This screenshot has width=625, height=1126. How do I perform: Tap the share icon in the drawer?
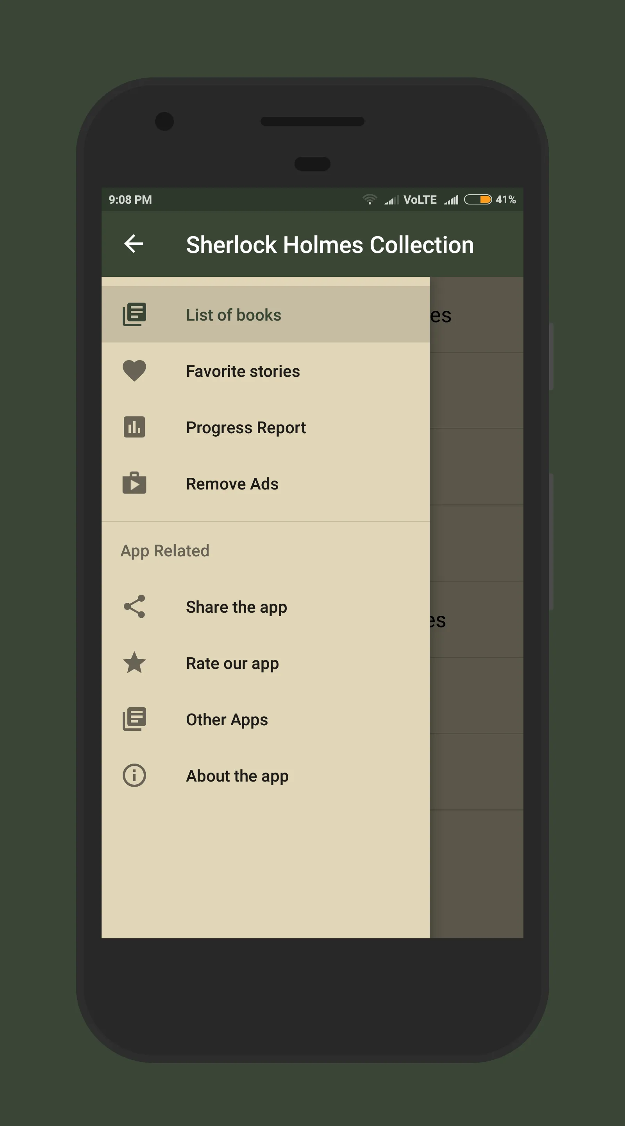[134, 606]
